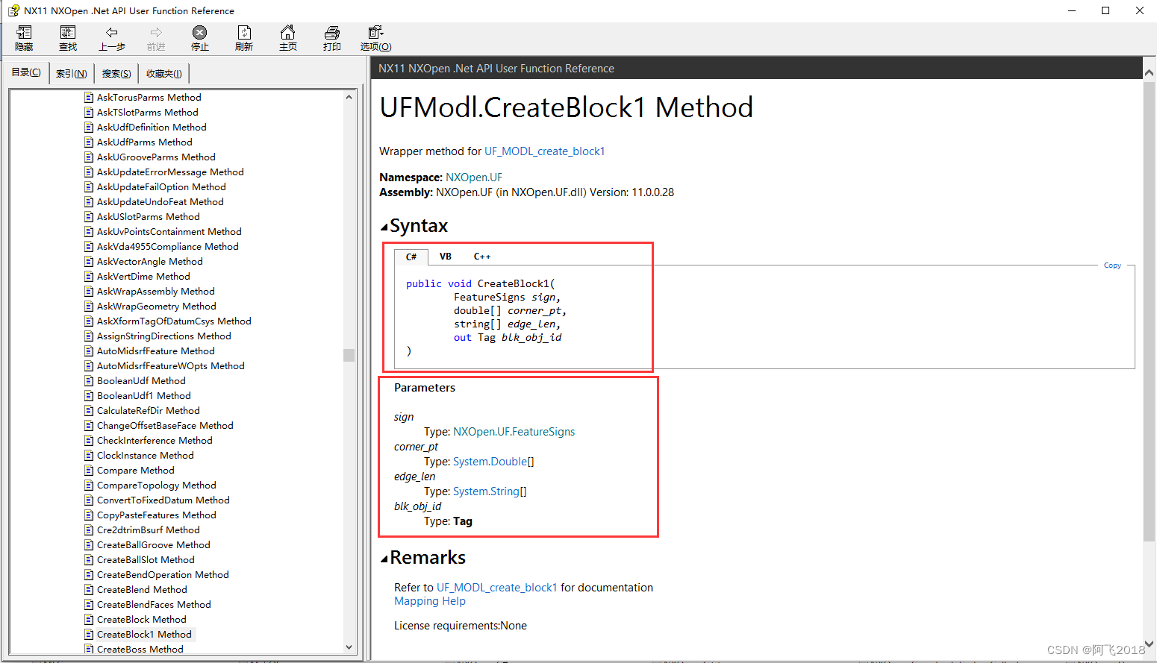Select AssignStringDirections Method in tree

point(164,336)
